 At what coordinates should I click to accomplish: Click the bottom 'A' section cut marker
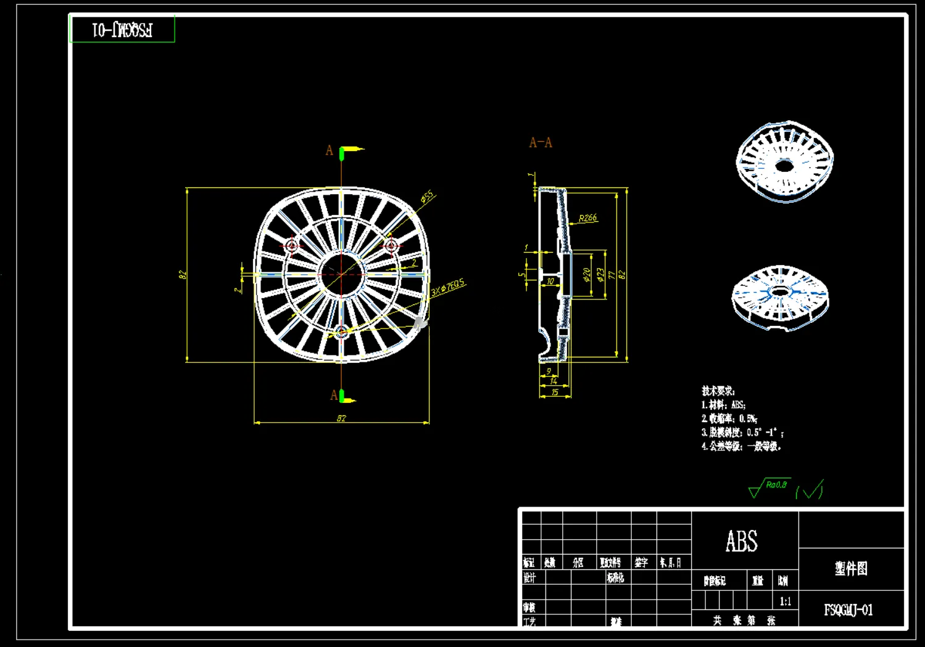(x=334, y=395)
